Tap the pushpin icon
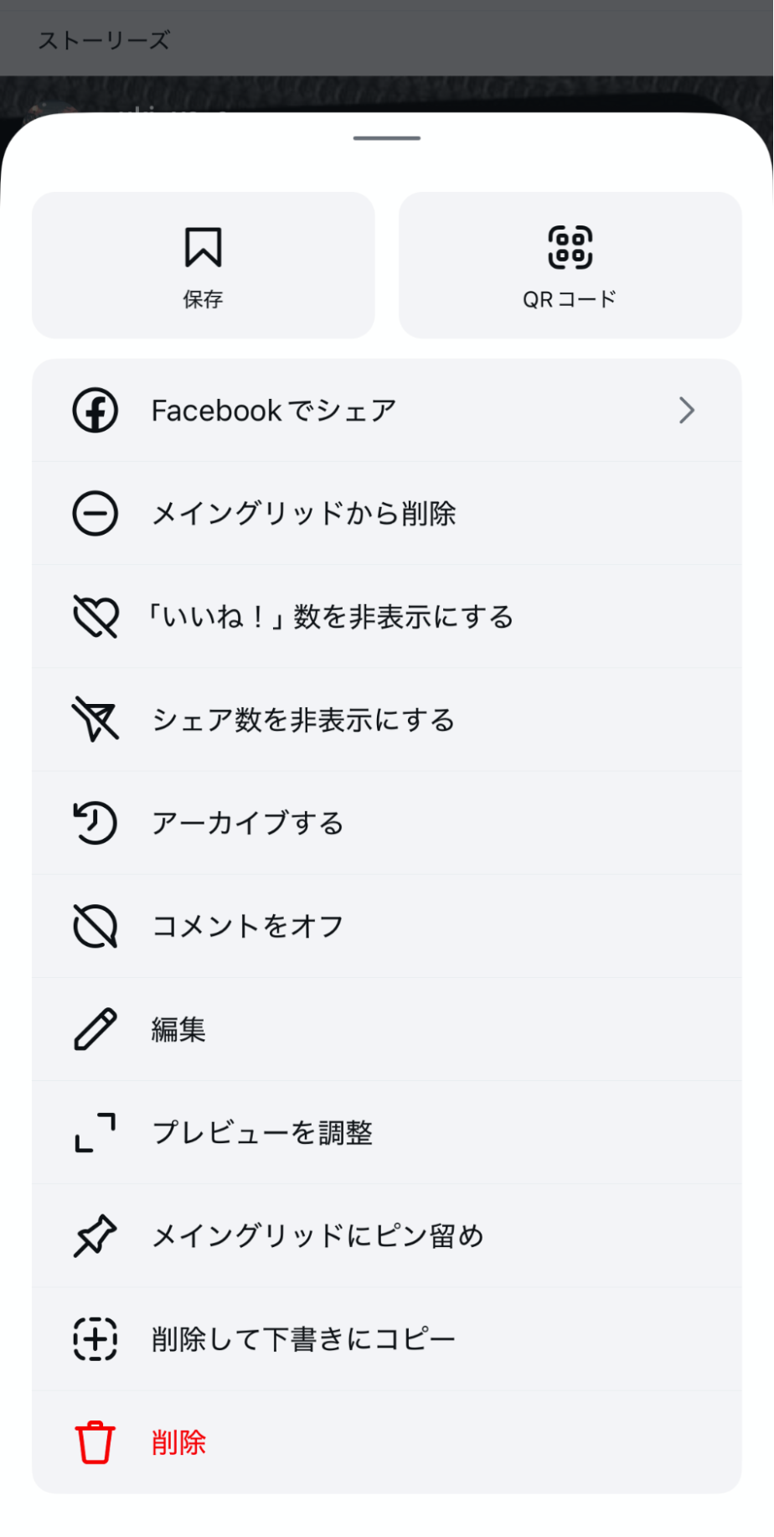Screen dimensions: 774x1537 (95, 1235)
